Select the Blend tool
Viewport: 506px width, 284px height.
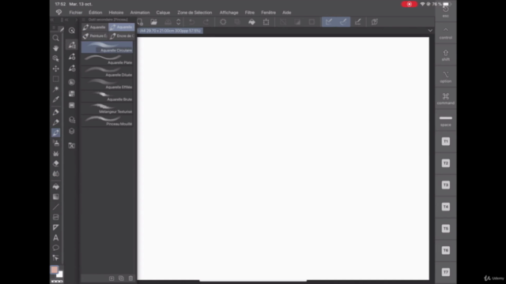click(56, 174)
